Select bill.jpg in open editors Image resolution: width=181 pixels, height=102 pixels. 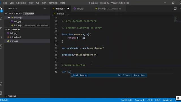pyautogui.click(x=27, y=22)
